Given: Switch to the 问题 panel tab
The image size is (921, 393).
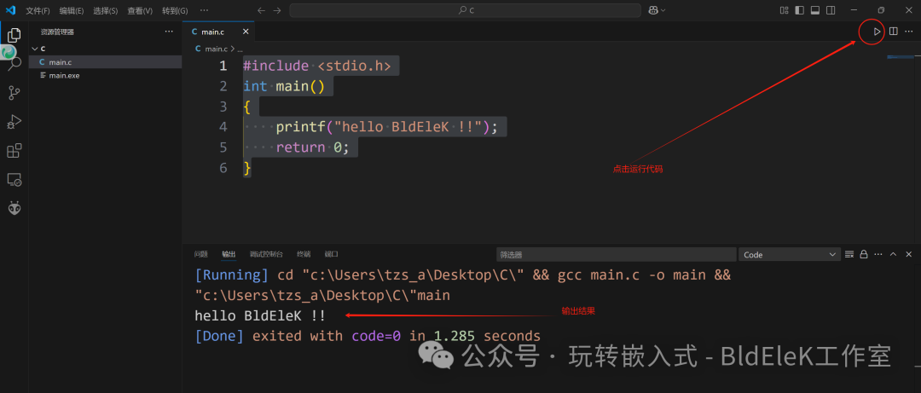Looking at the screenshot, I should pos(201,254).
